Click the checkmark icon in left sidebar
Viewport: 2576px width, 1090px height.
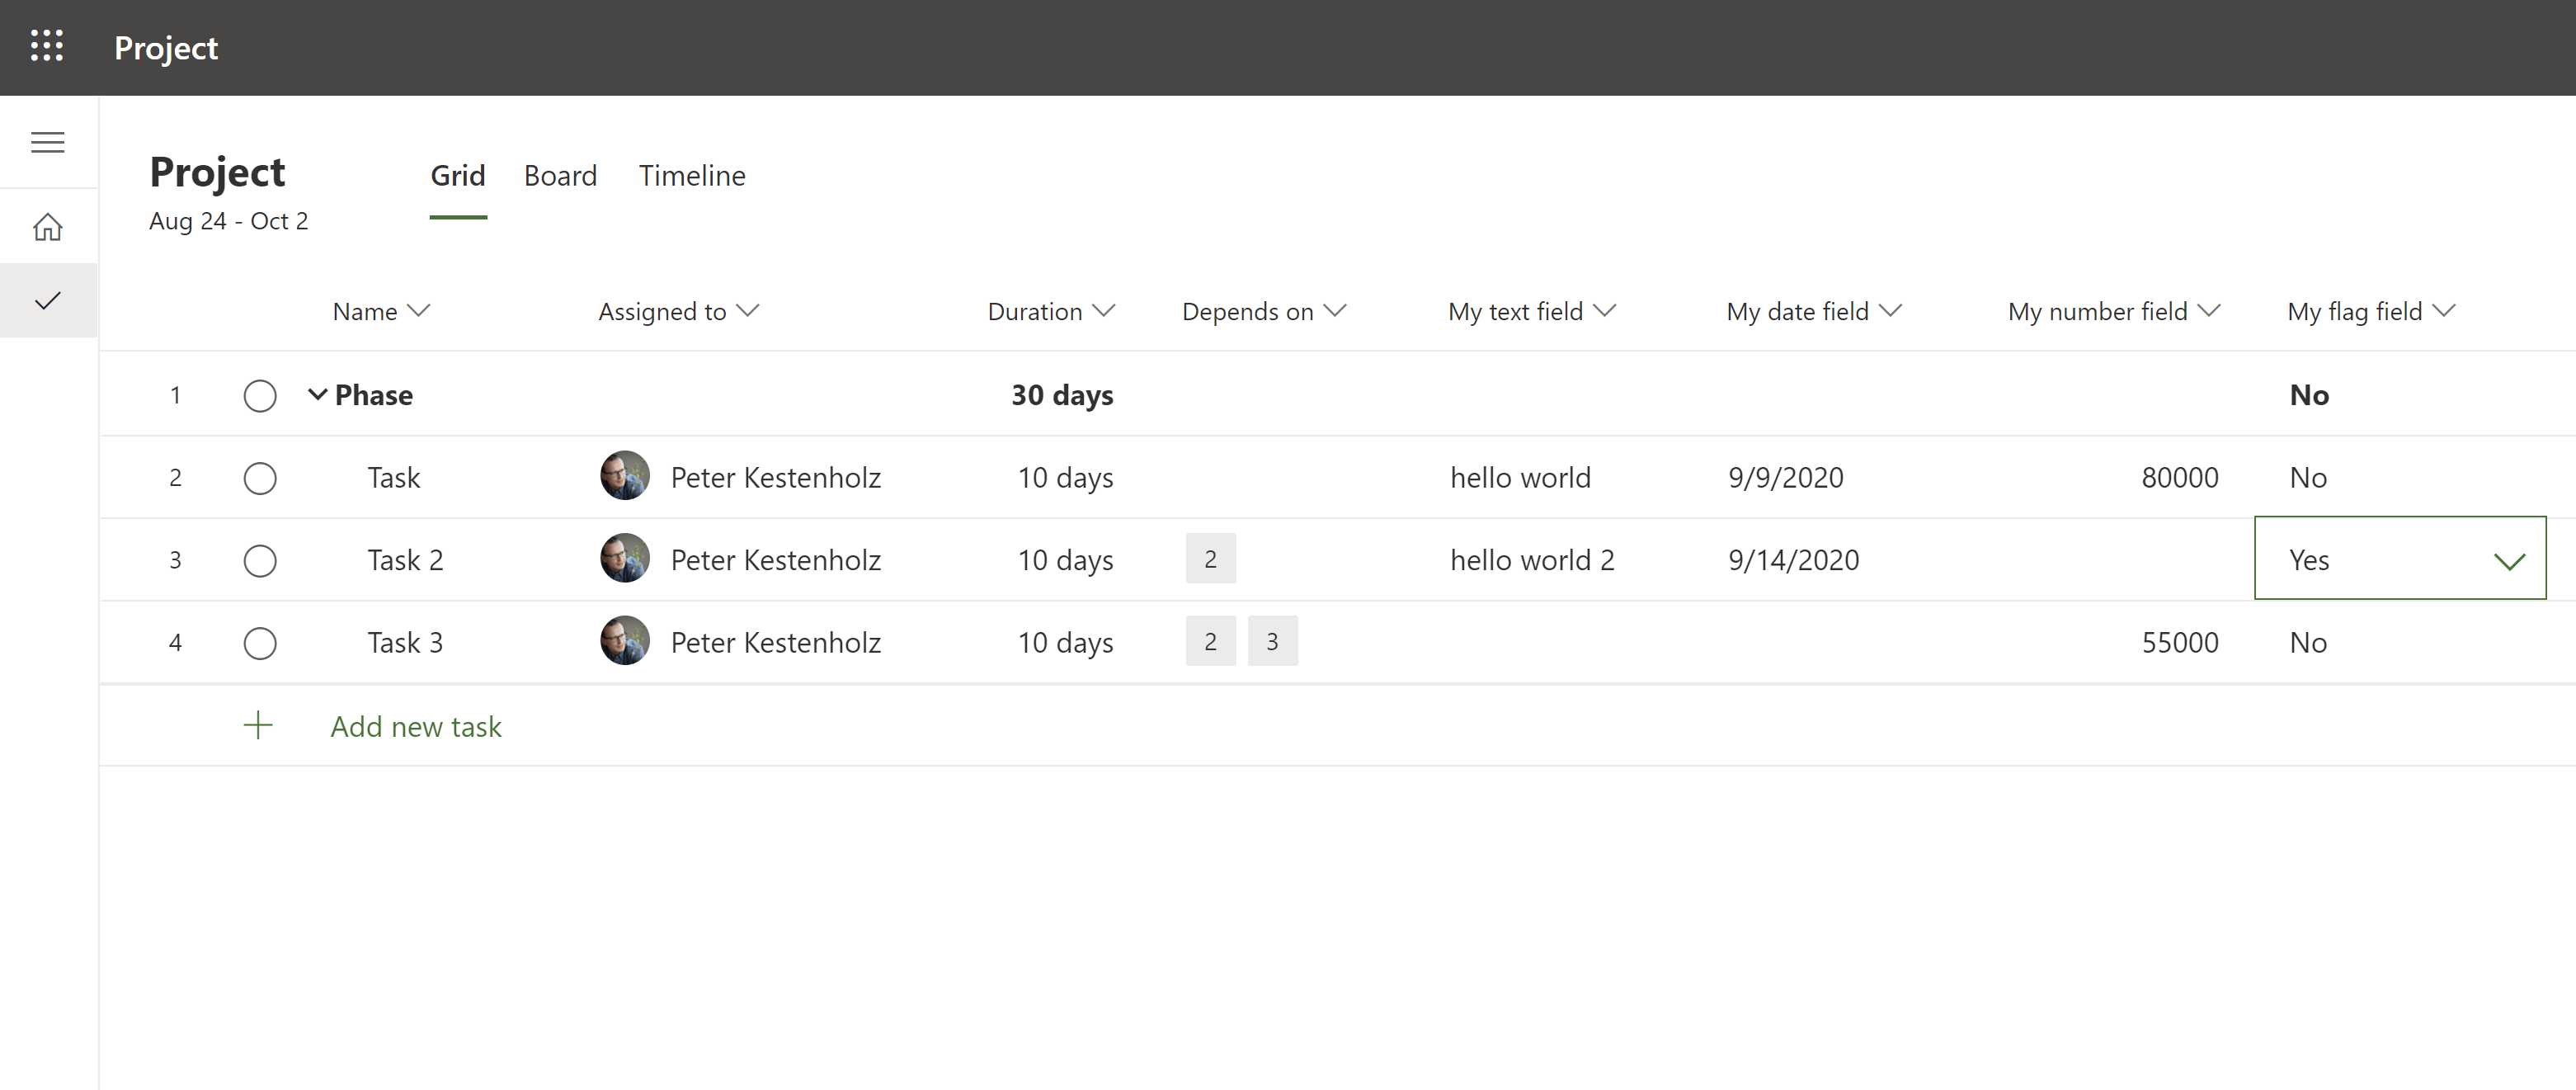point(47,300)
